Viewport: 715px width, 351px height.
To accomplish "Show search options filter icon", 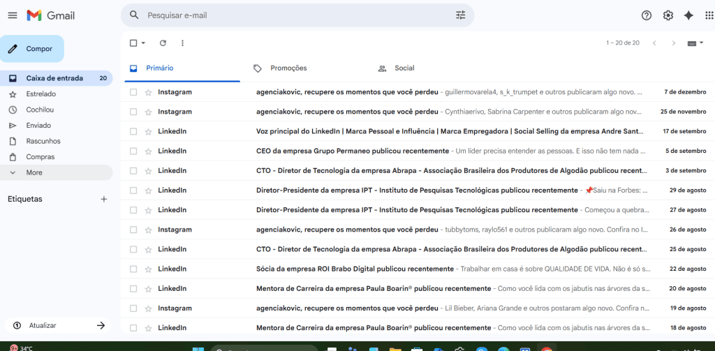I will pos(461,15).
